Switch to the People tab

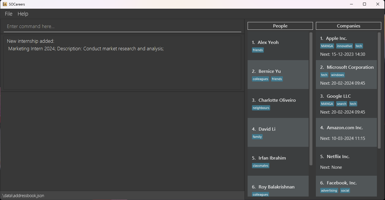[x=280, y=26]
